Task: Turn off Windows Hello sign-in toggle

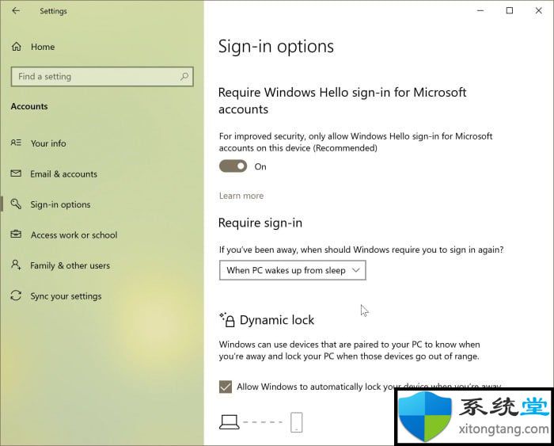Action: pyautogui.click(x=233, y=166)
